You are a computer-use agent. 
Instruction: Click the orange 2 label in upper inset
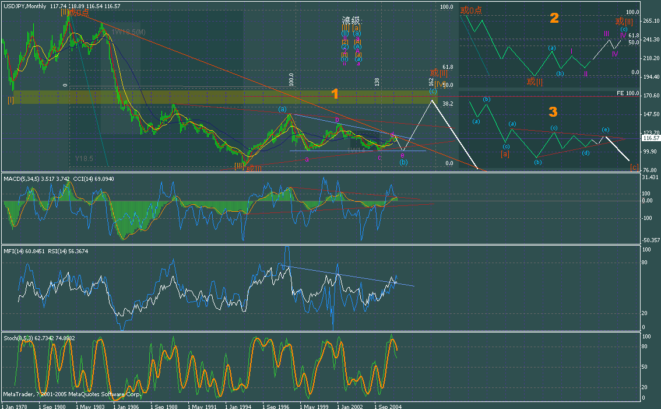click(x=554, y=18)
